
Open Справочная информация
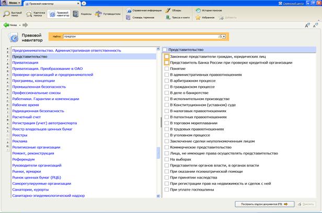coord(144,10)
